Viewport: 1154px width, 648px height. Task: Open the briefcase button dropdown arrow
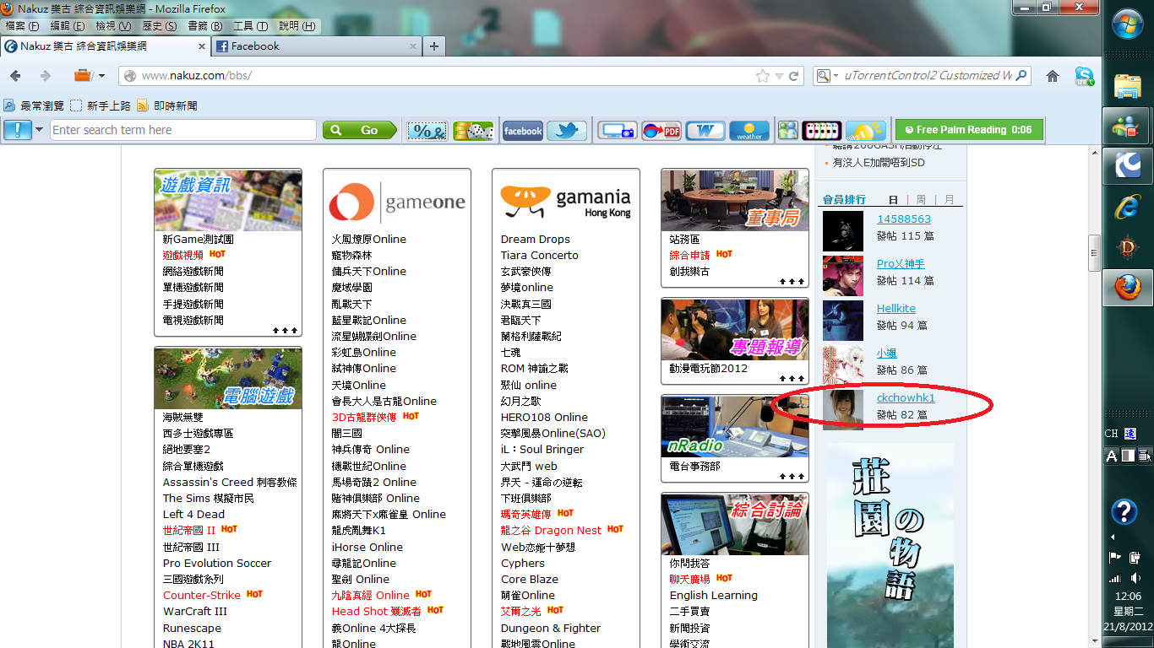pyautogui.click(x=102, y=76)
